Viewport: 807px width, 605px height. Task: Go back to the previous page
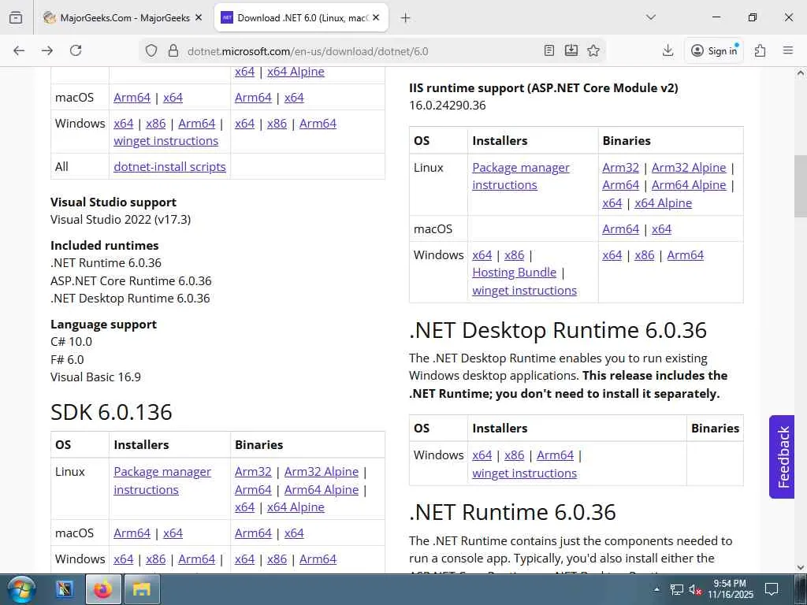[x=19, y=50]
